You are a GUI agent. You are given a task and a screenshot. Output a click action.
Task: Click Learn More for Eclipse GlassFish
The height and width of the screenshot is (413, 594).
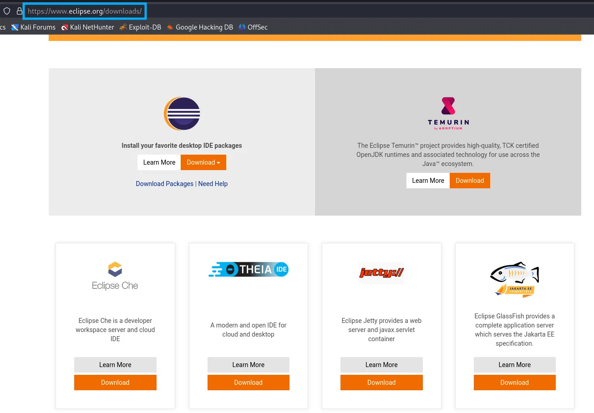[515, 365]
